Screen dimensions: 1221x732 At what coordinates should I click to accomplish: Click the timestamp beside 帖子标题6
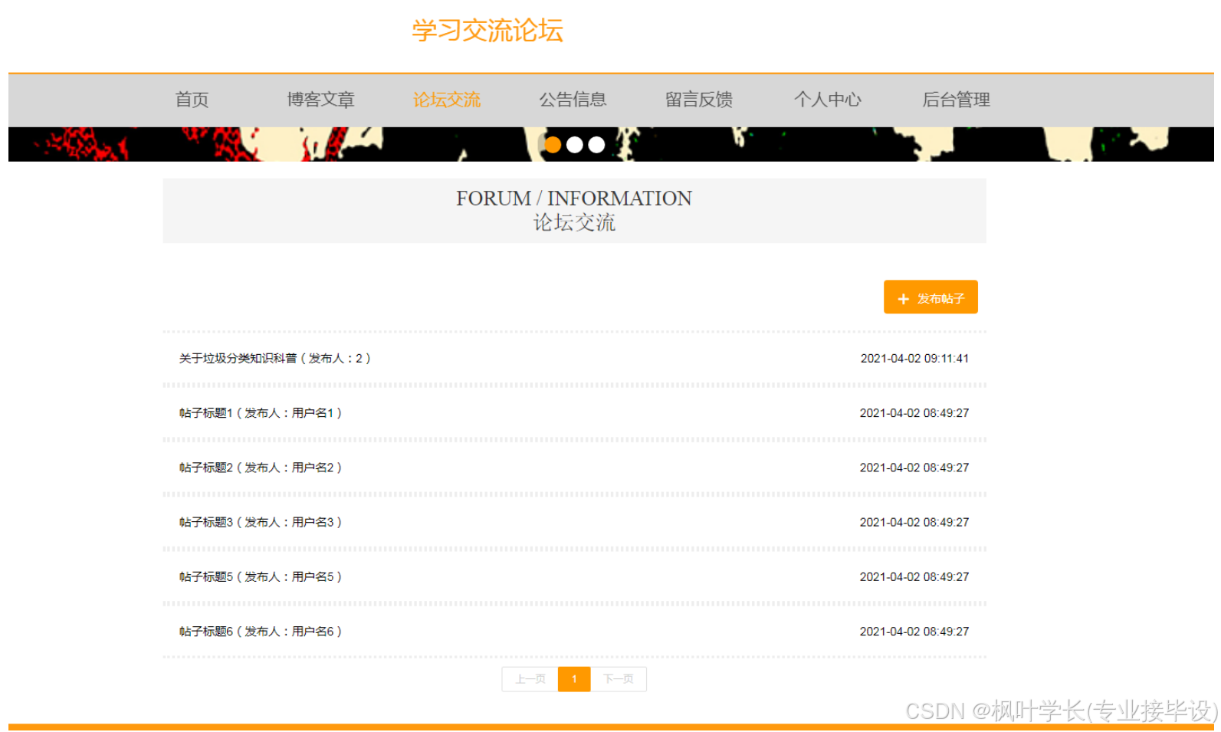click(x=914, y=632)
